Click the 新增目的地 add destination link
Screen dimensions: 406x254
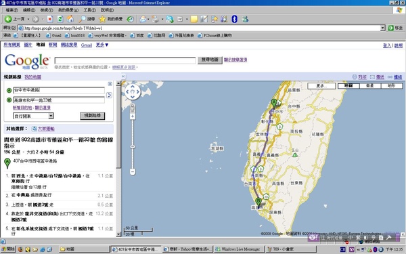[22, 108]
